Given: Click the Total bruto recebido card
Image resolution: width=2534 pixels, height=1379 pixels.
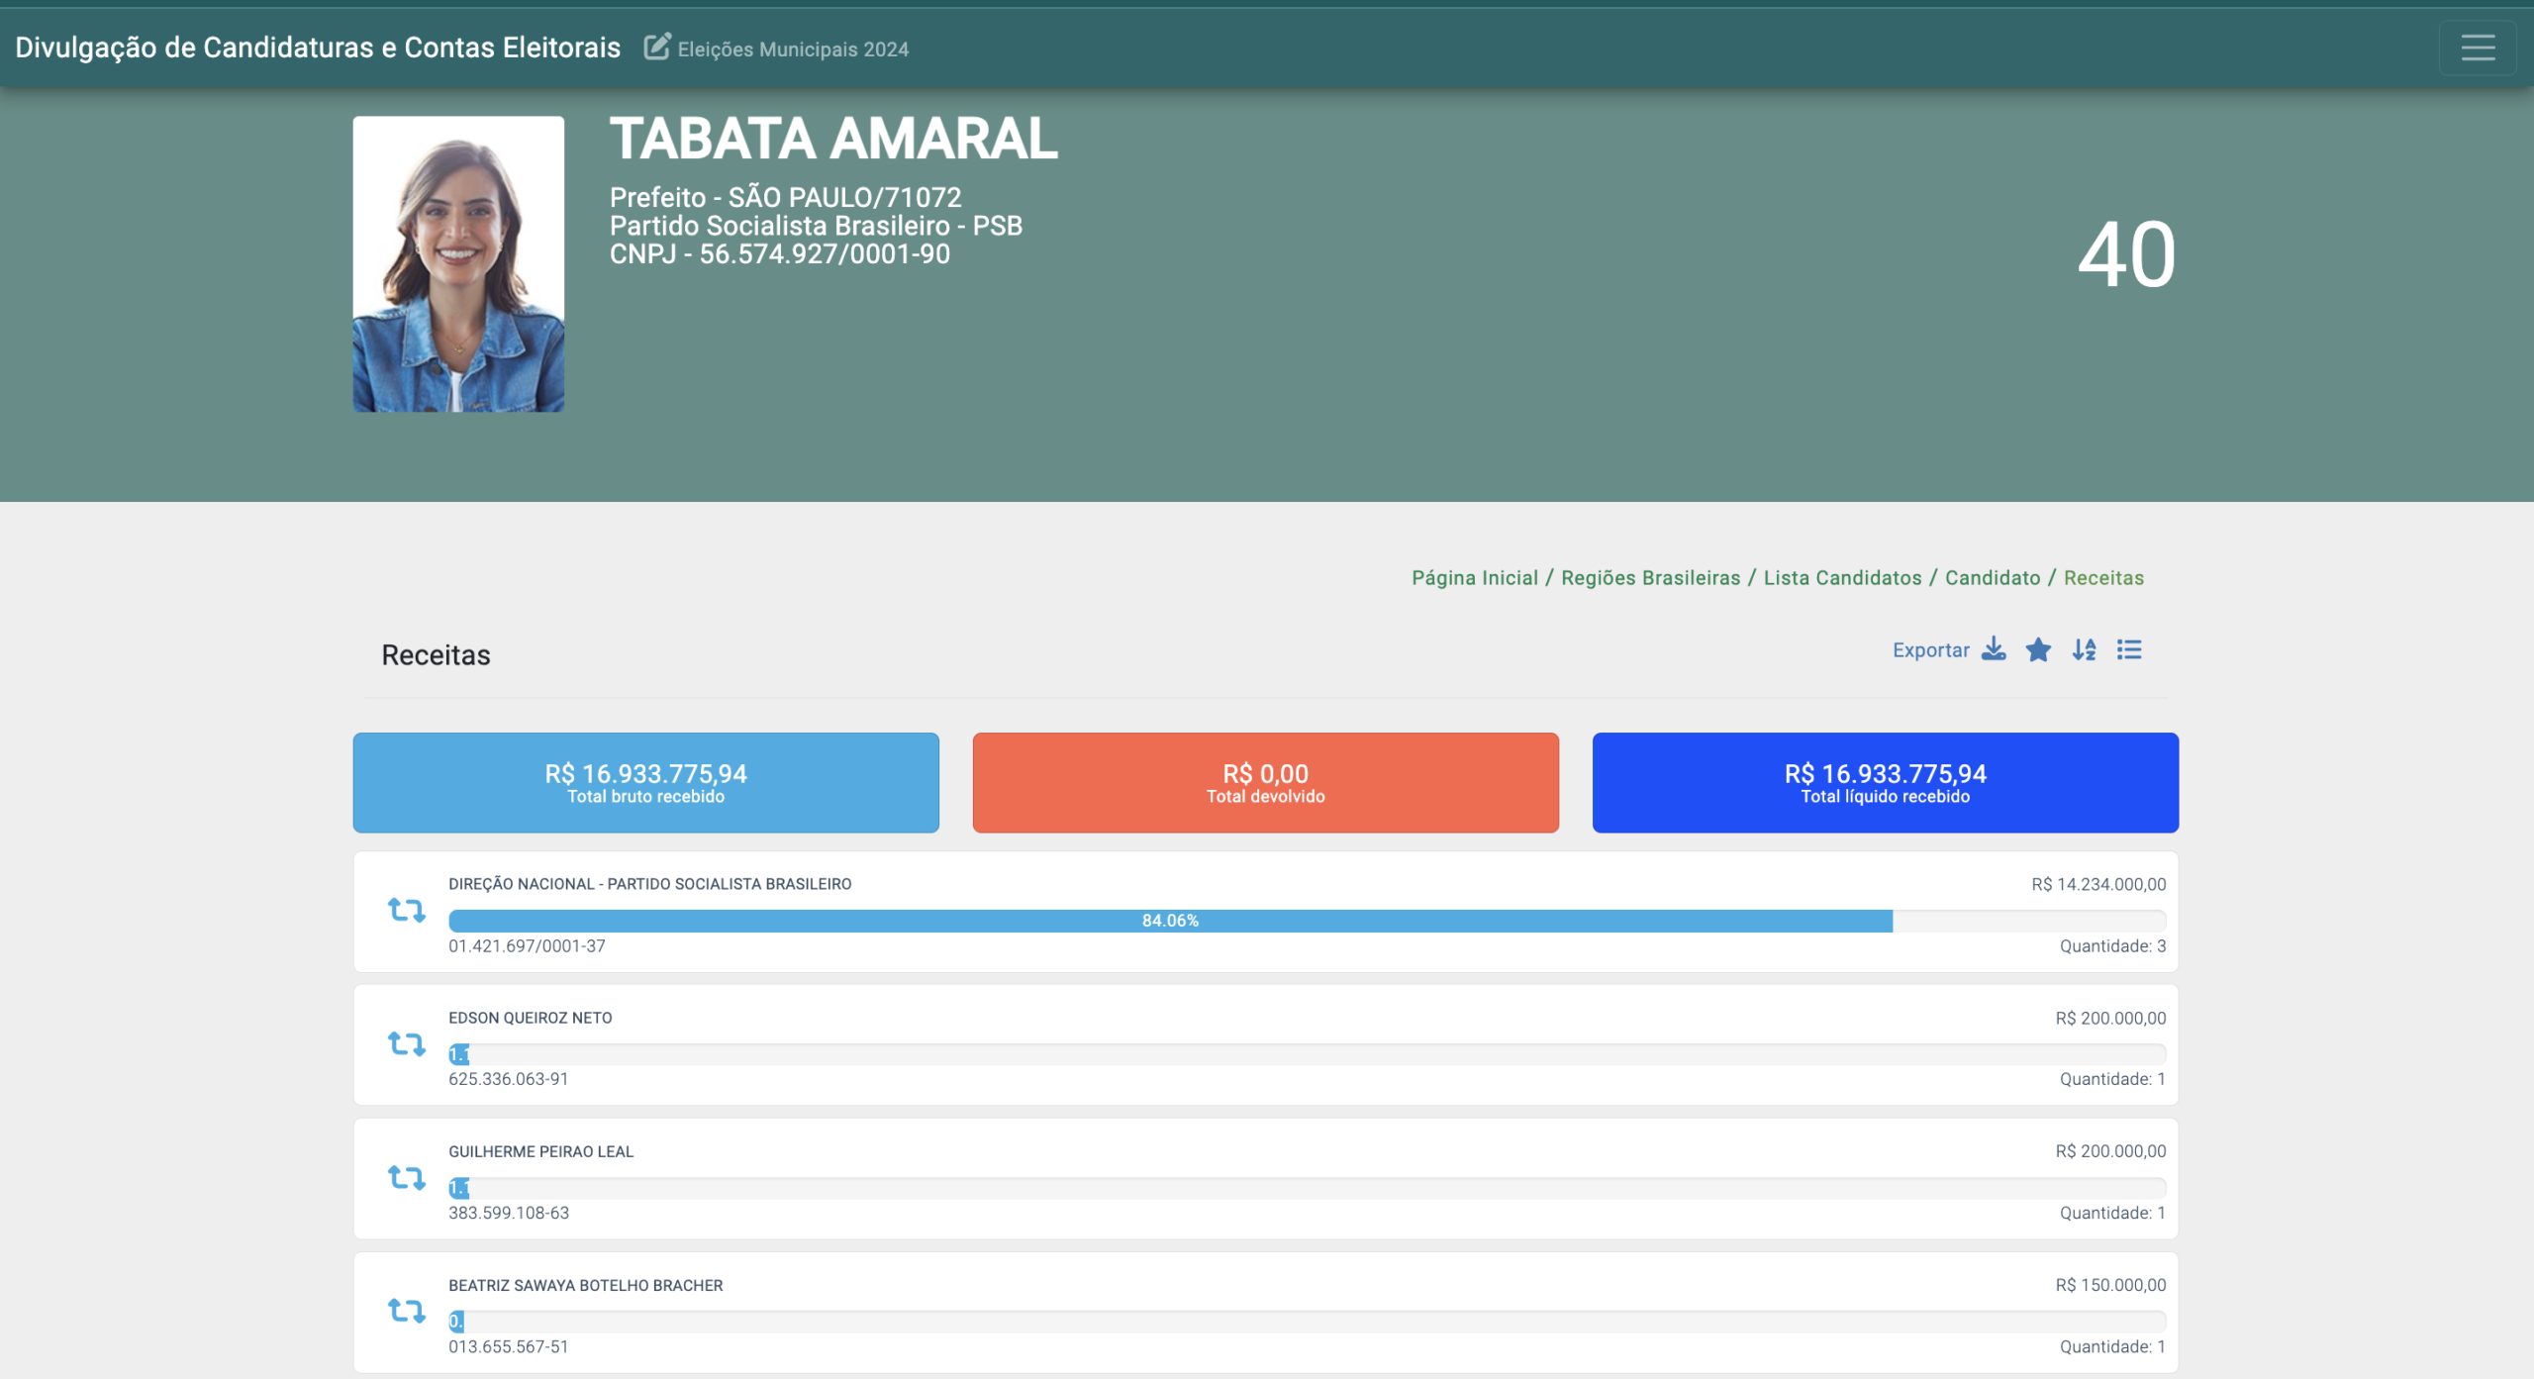Looking at the screenshot, I should click(x=645, y=782).
